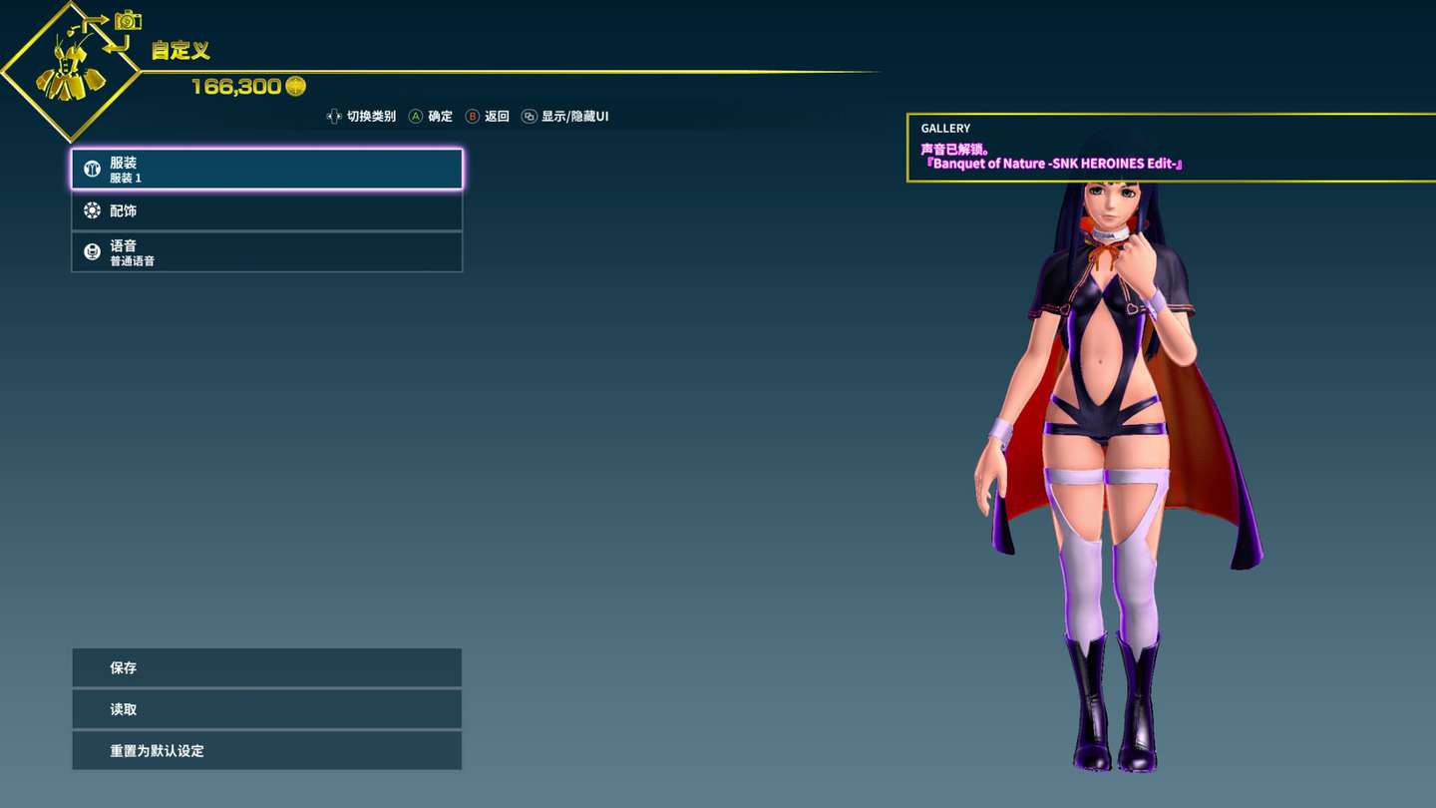The height and width of the screenshot is (808, 1436).
Task: Click the 重置为默认设定 button
Action: pyautogui.click(x=267, y=750)
